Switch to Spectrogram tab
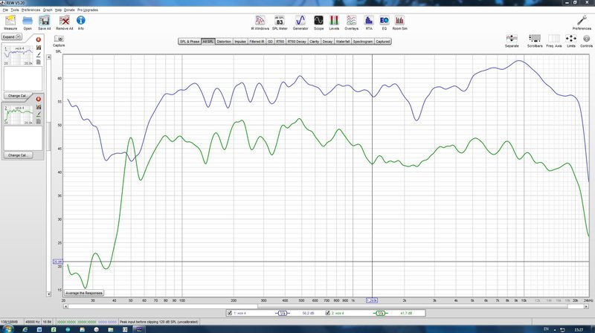This screenshot has width=595, height=333. [363, 42]
